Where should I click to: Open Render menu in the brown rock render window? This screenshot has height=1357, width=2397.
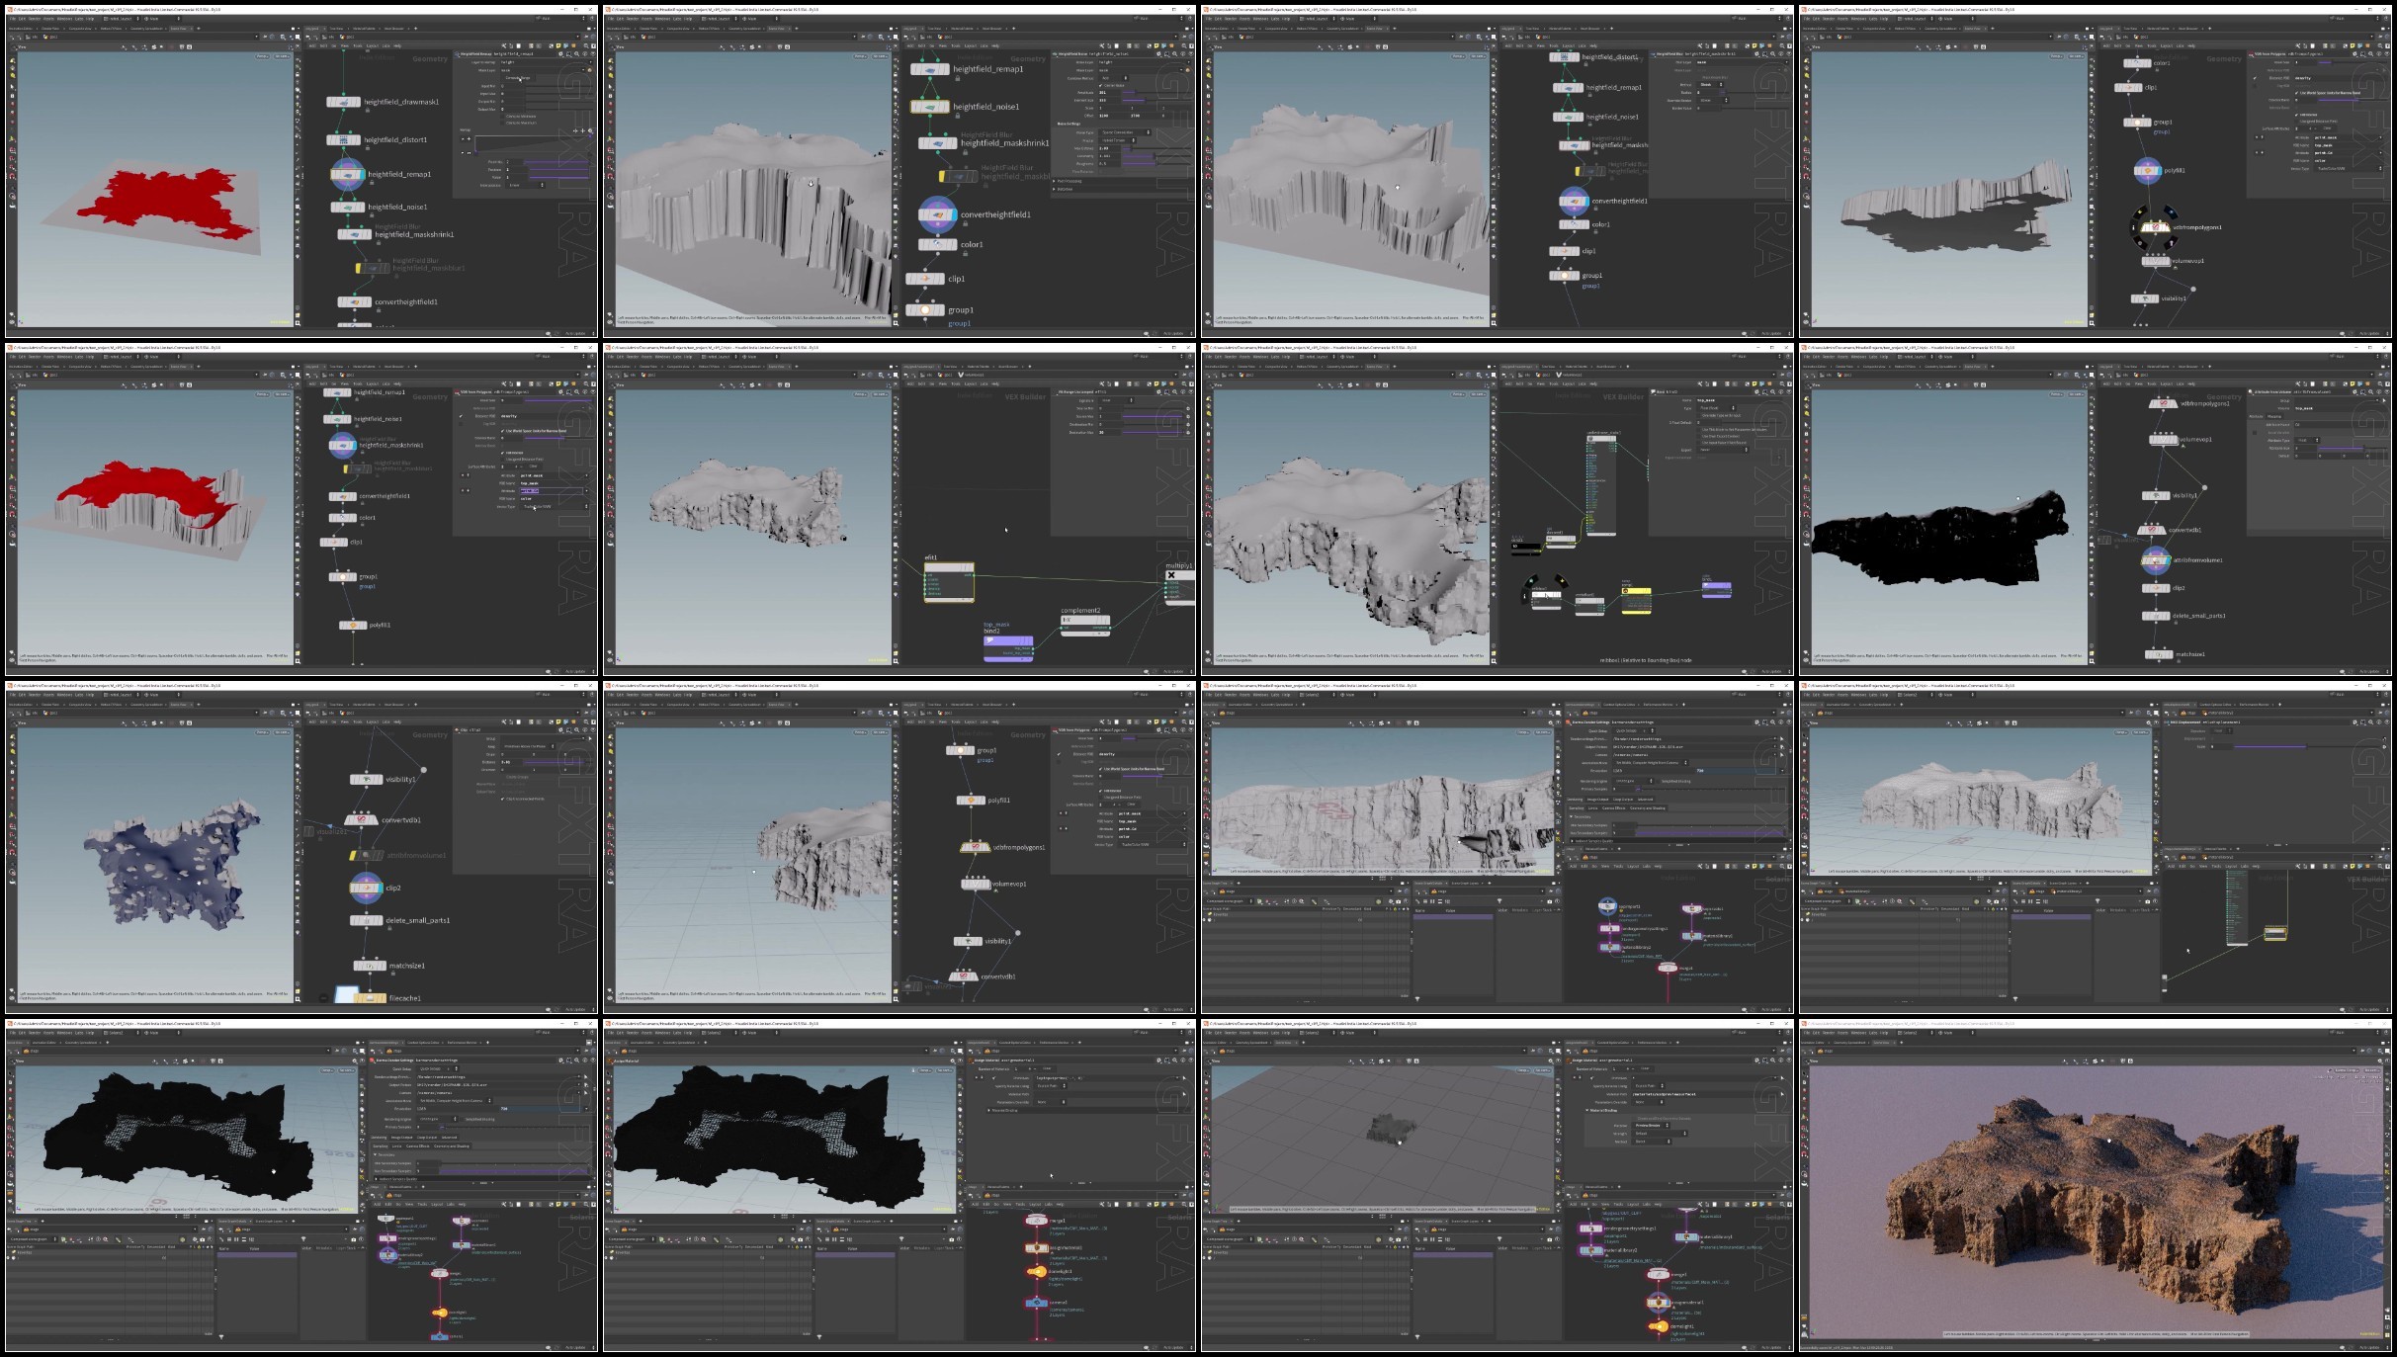(x=1829, y=1033)
